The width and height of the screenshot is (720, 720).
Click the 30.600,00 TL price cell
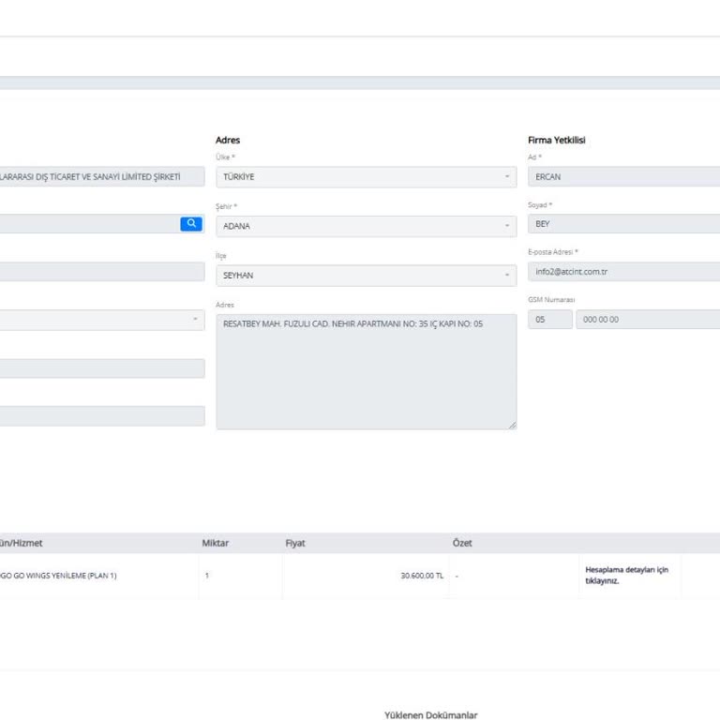[421, 576]
